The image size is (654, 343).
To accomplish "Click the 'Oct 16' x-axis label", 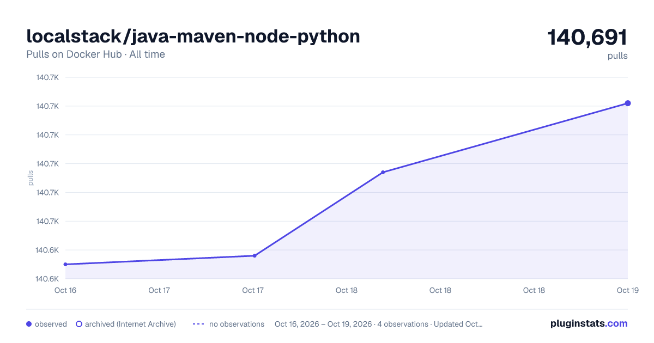I will [x=65, y=290].
